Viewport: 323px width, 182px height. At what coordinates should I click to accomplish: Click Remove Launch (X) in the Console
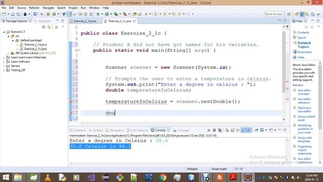coord(214,130)
